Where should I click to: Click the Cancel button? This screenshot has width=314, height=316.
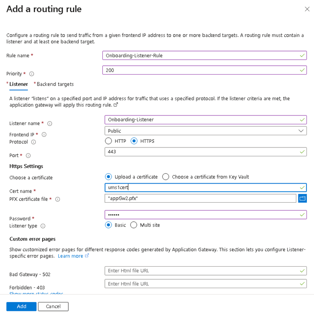pos(53,306)
